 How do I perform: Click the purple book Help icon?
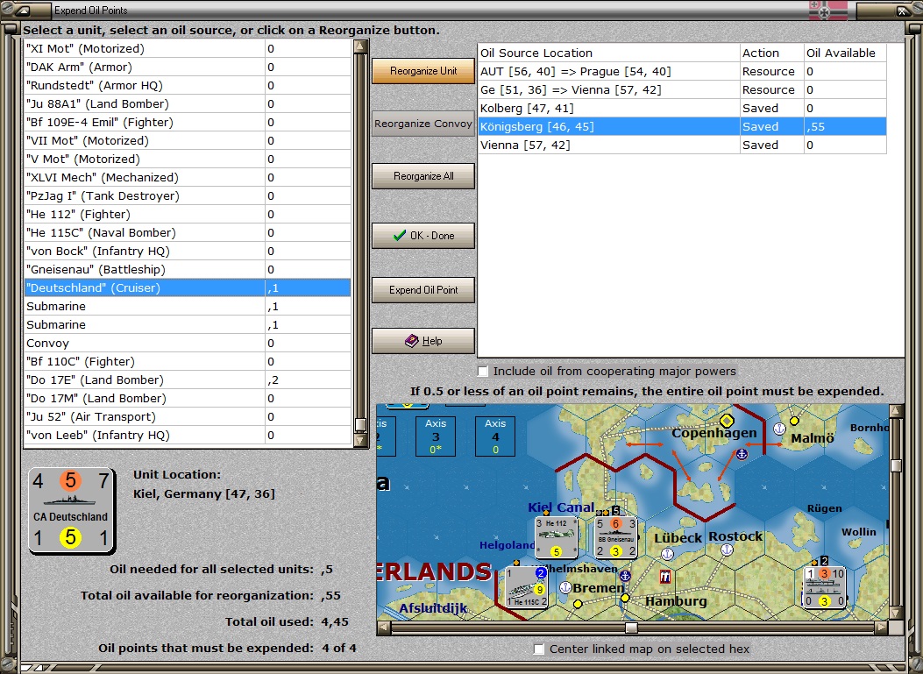pyautogui.click(x=412, y=341)
